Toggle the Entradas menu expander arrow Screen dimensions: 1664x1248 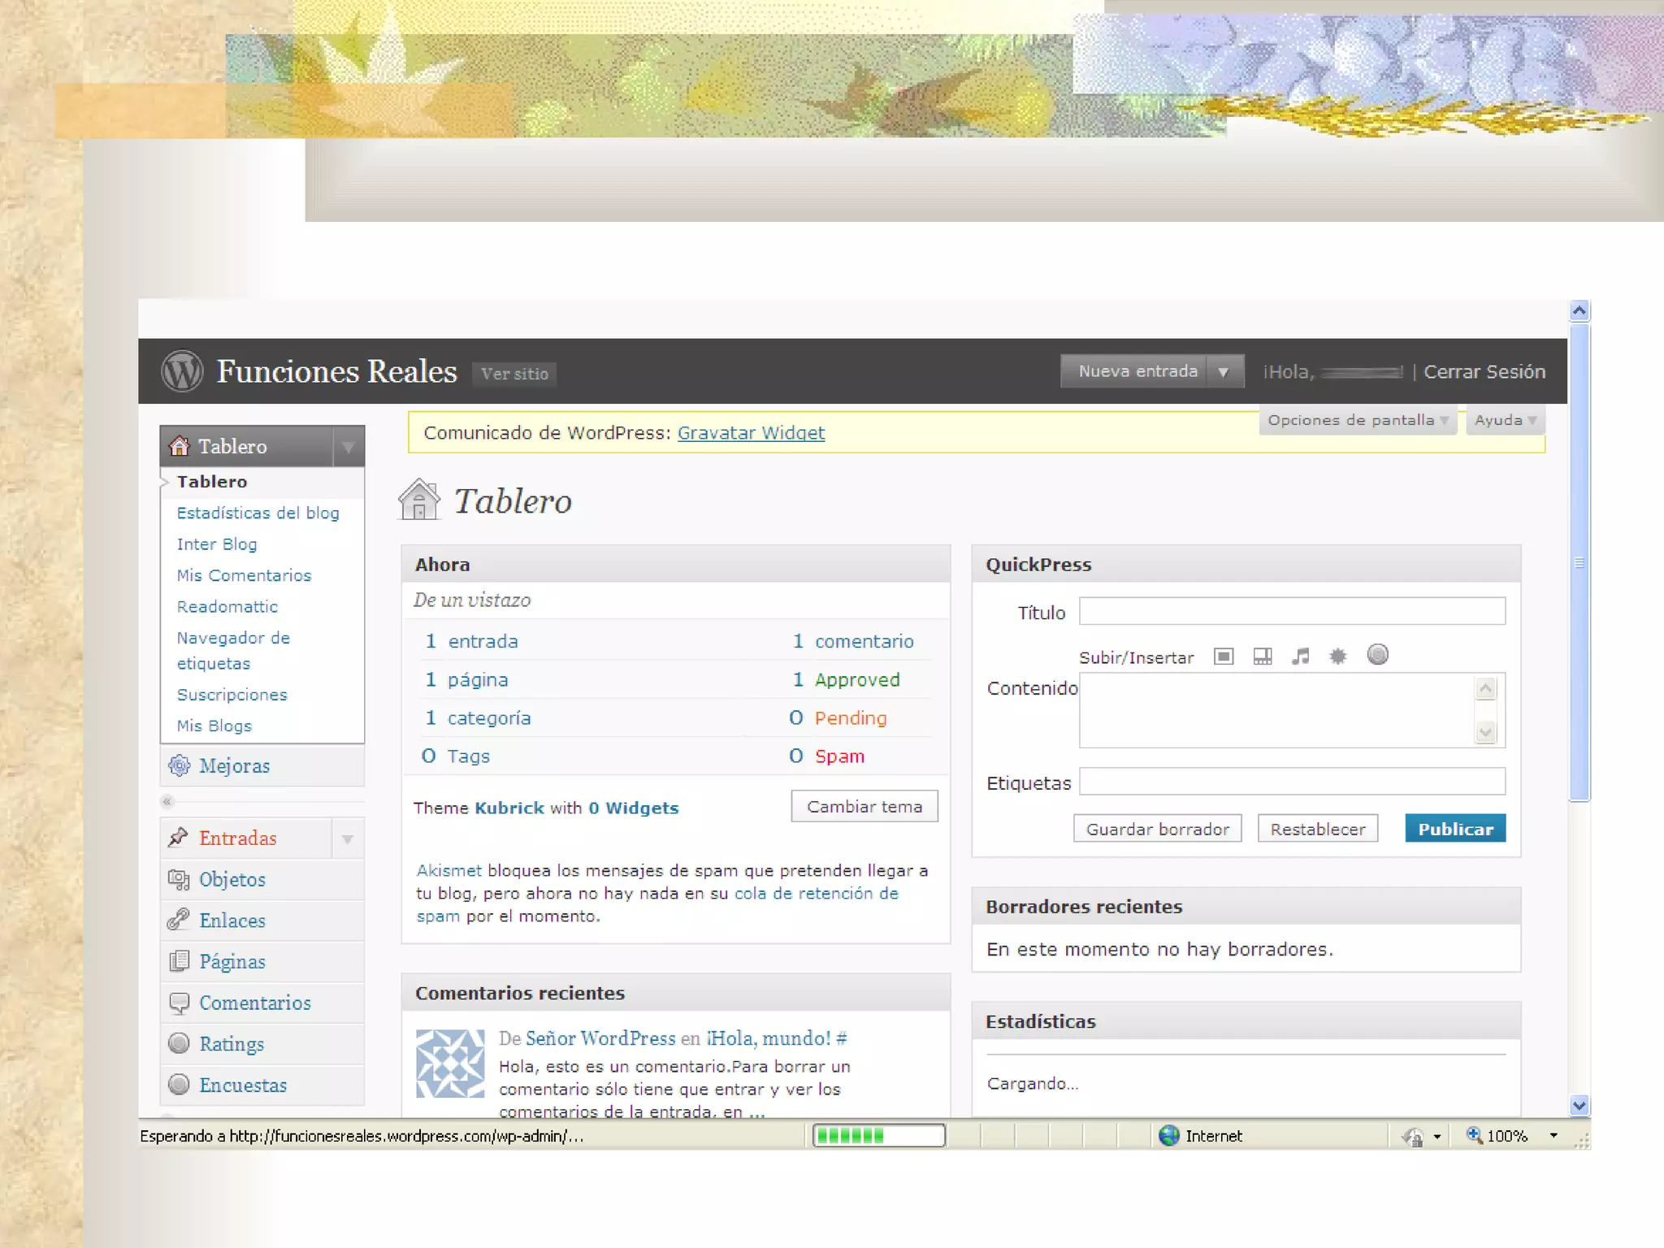(x=348, y=838)
